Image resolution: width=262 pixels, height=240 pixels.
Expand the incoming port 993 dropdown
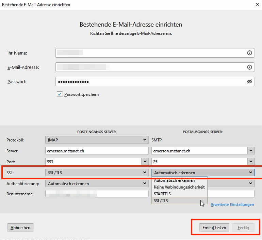point(145,162)
